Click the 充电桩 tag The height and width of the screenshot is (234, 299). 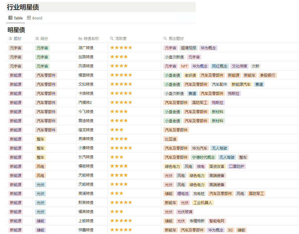pos(199,194)
